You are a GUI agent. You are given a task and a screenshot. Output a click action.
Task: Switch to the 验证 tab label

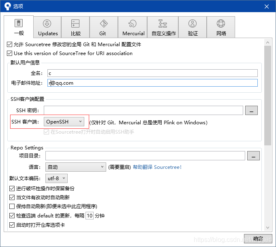(x=193, y=33)
